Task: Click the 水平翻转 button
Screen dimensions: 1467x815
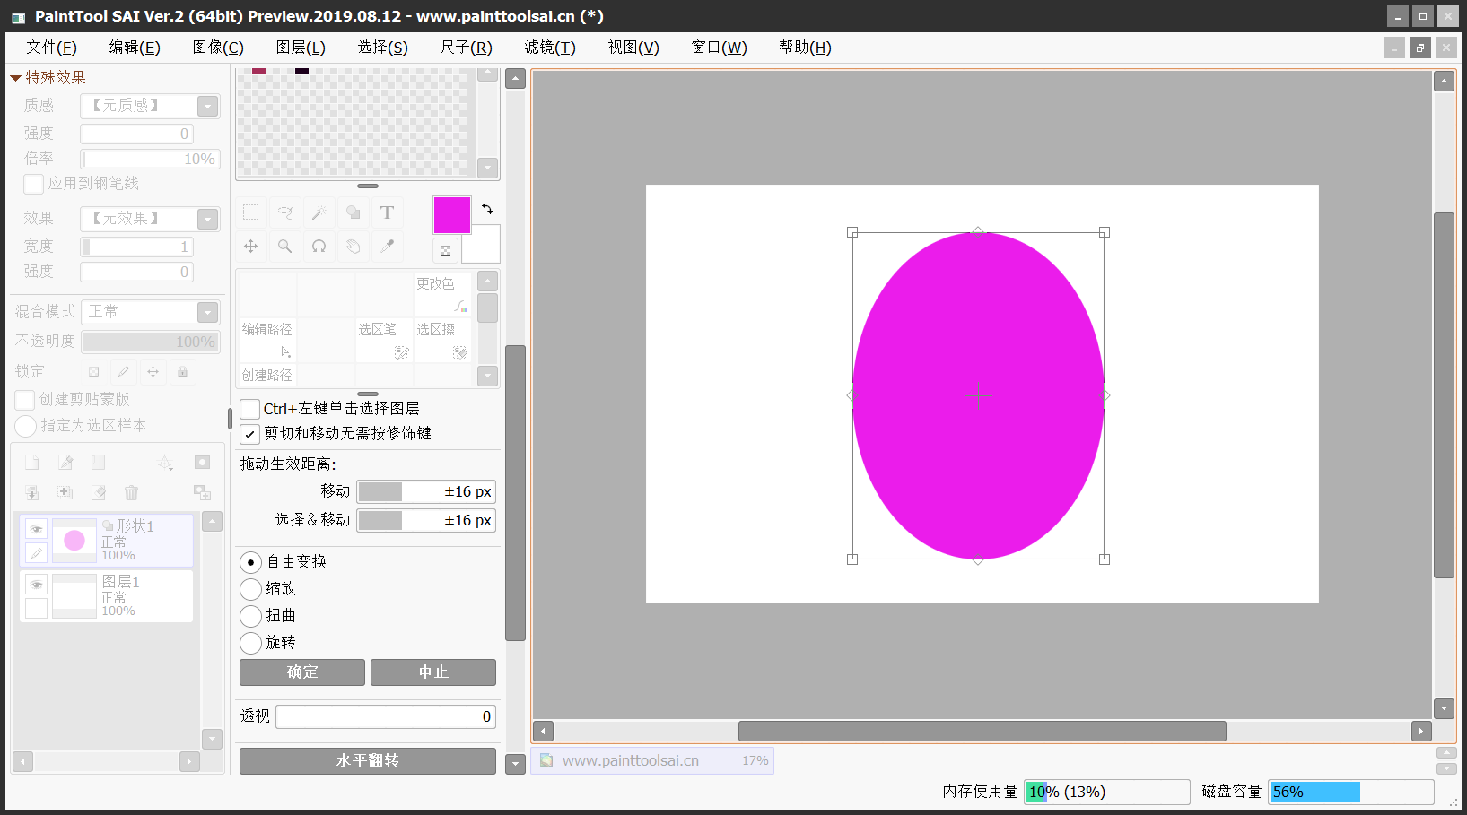Action: click(x=367, y=761)
